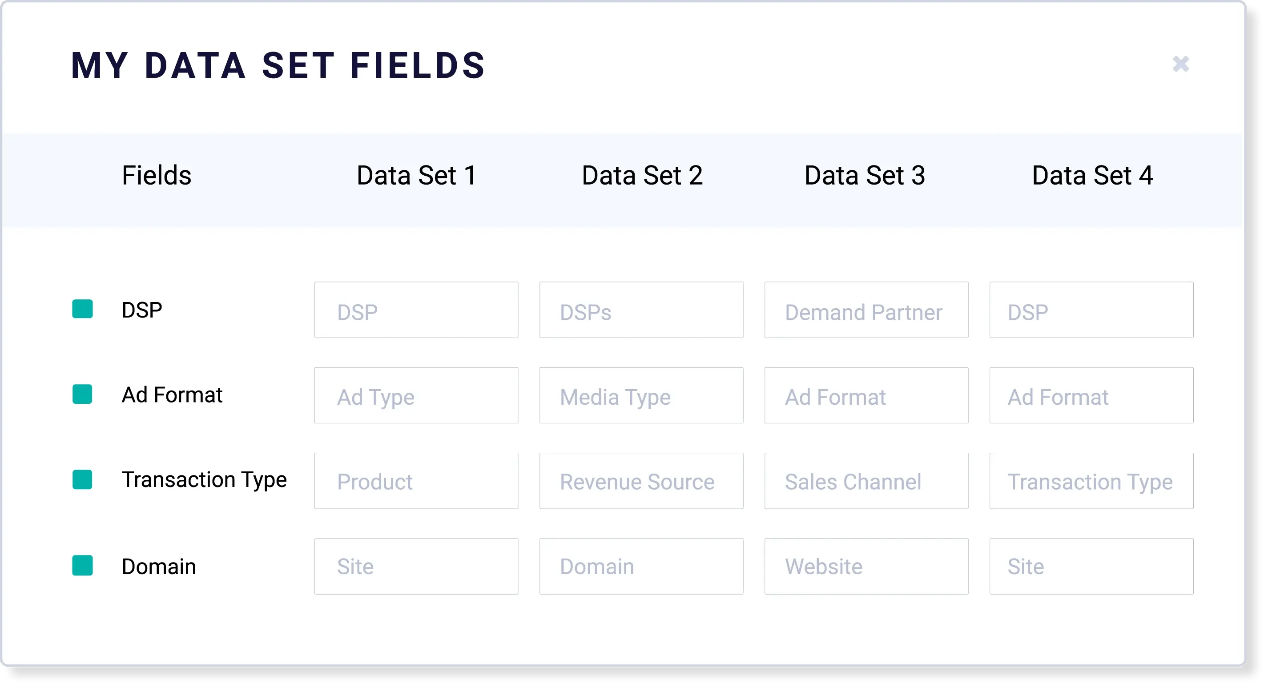Screen dimensions: 1268x688
Task: Toggle the teal checkbox beside Domain
Action: pyautogui.click(x=83, y=565)
